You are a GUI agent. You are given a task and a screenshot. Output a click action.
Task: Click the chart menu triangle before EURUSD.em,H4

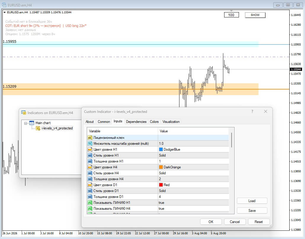4,12
